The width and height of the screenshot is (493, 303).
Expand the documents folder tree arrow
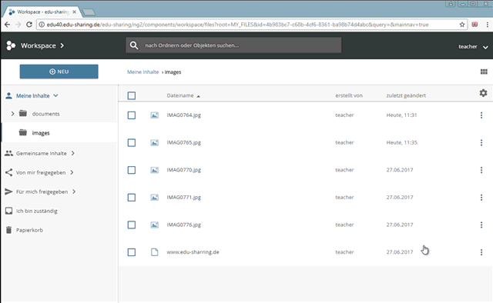tap(12, 114)
